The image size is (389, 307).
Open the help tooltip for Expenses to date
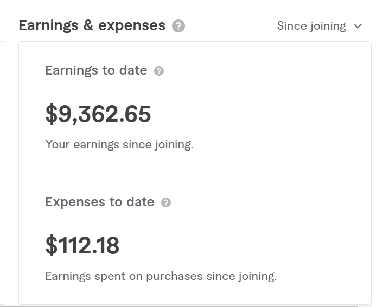click(x=166, y=203)
